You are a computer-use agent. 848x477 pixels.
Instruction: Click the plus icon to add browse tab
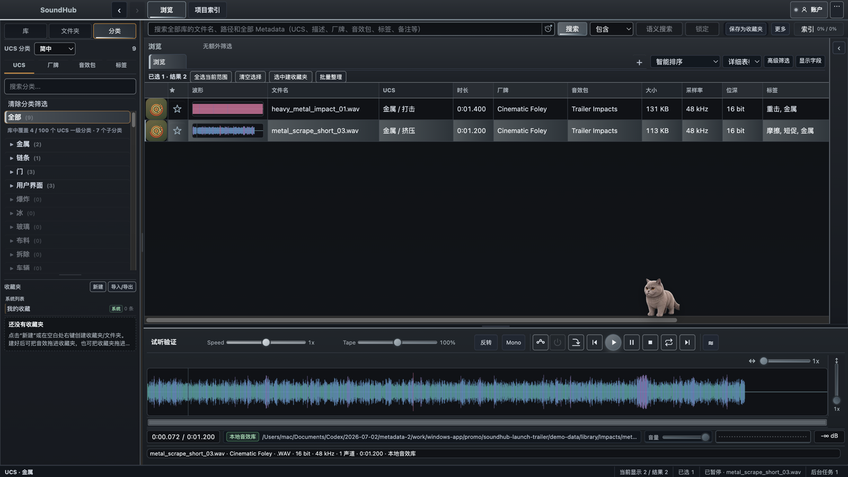[x=639, y=62]
